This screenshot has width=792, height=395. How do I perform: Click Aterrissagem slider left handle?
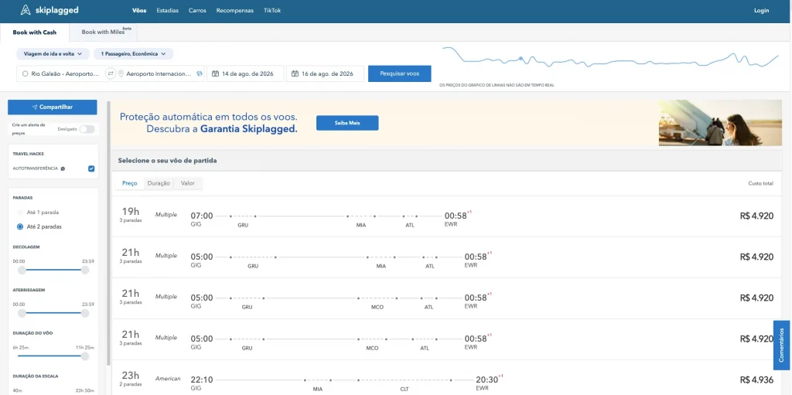click(x=22, y=313)
